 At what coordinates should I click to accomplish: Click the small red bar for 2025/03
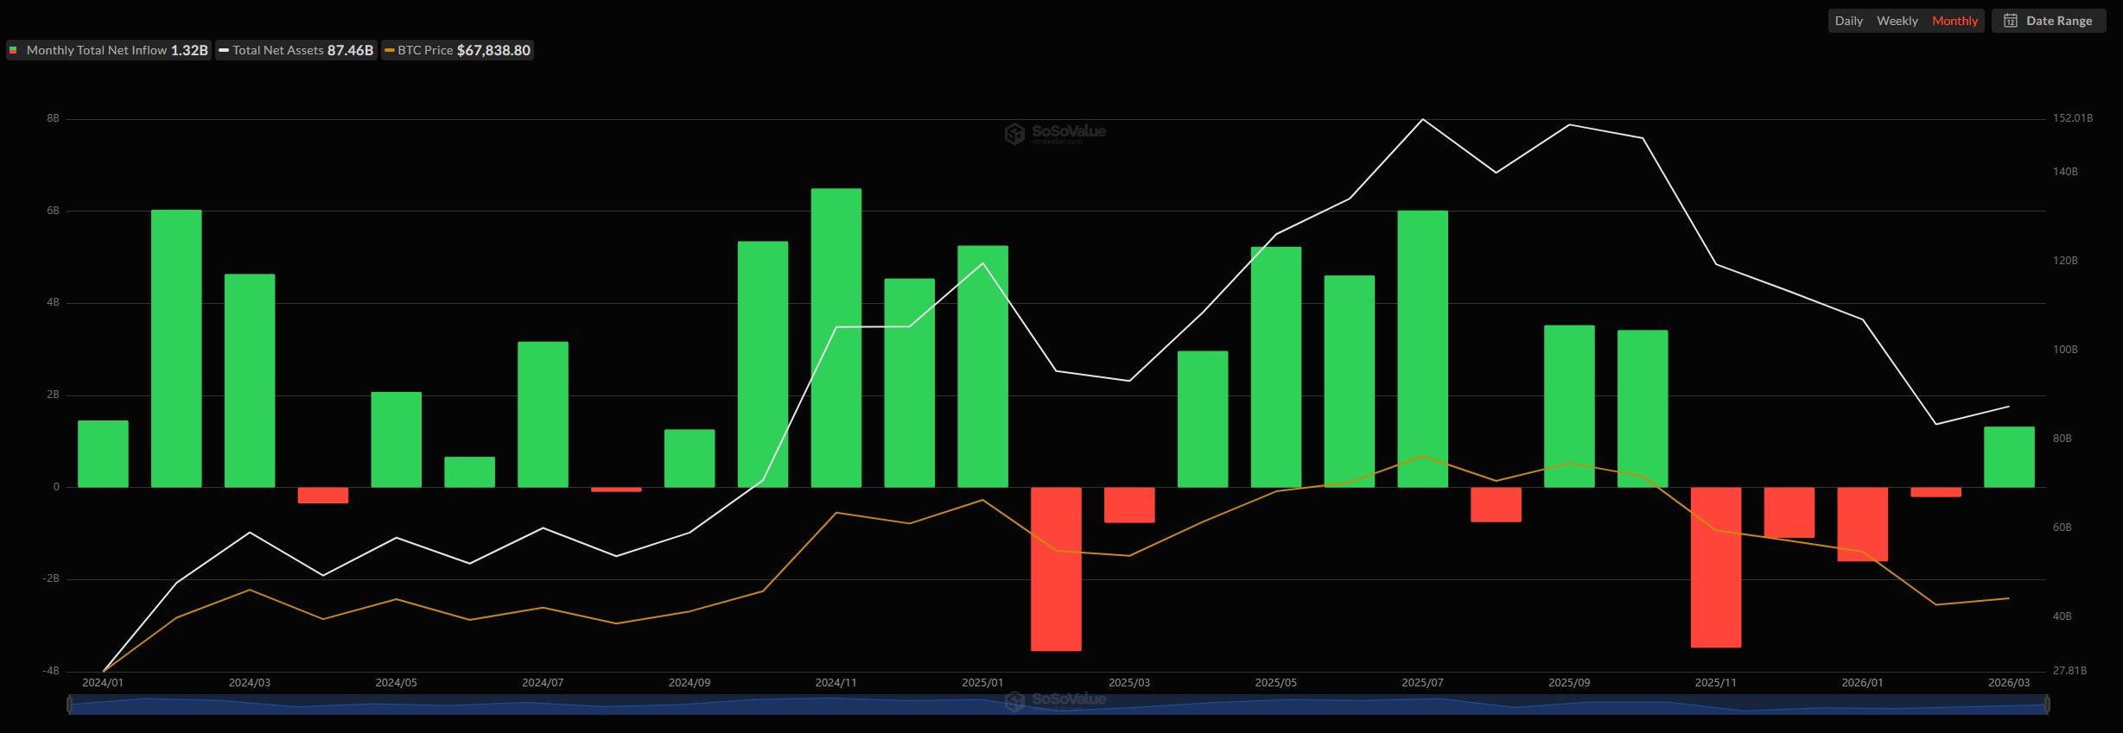(x=1129, y=505)
